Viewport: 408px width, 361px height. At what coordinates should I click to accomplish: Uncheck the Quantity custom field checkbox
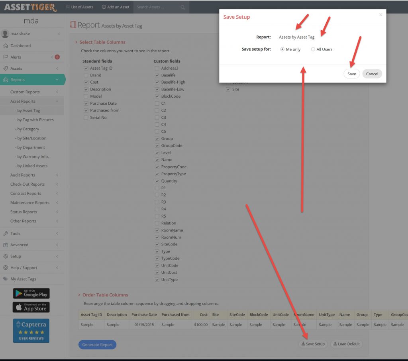[x=157, y=181]
